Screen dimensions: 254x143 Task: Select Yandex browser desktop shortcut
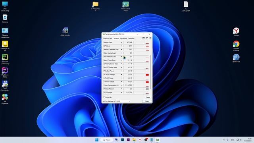236,32
